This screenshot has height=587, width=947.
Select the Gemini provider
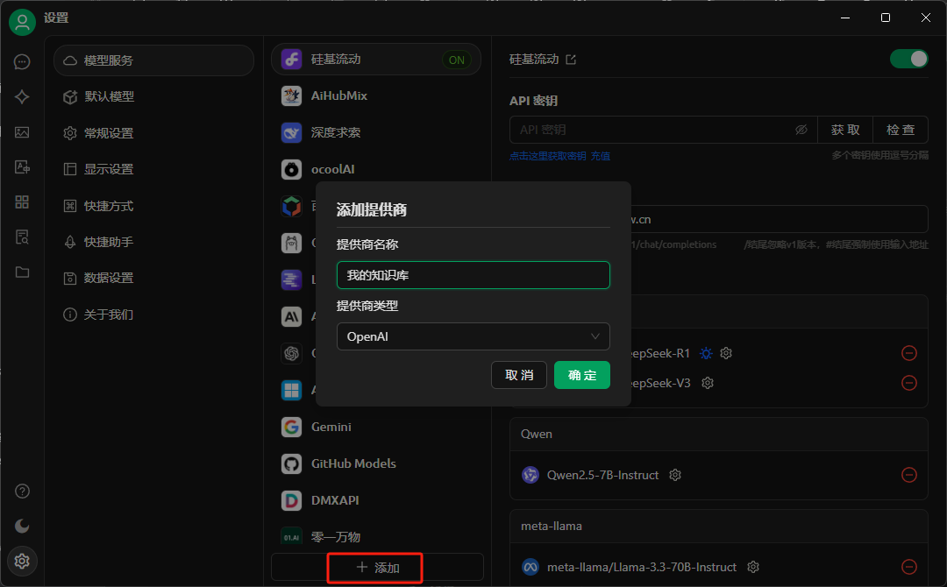(376, 428)
